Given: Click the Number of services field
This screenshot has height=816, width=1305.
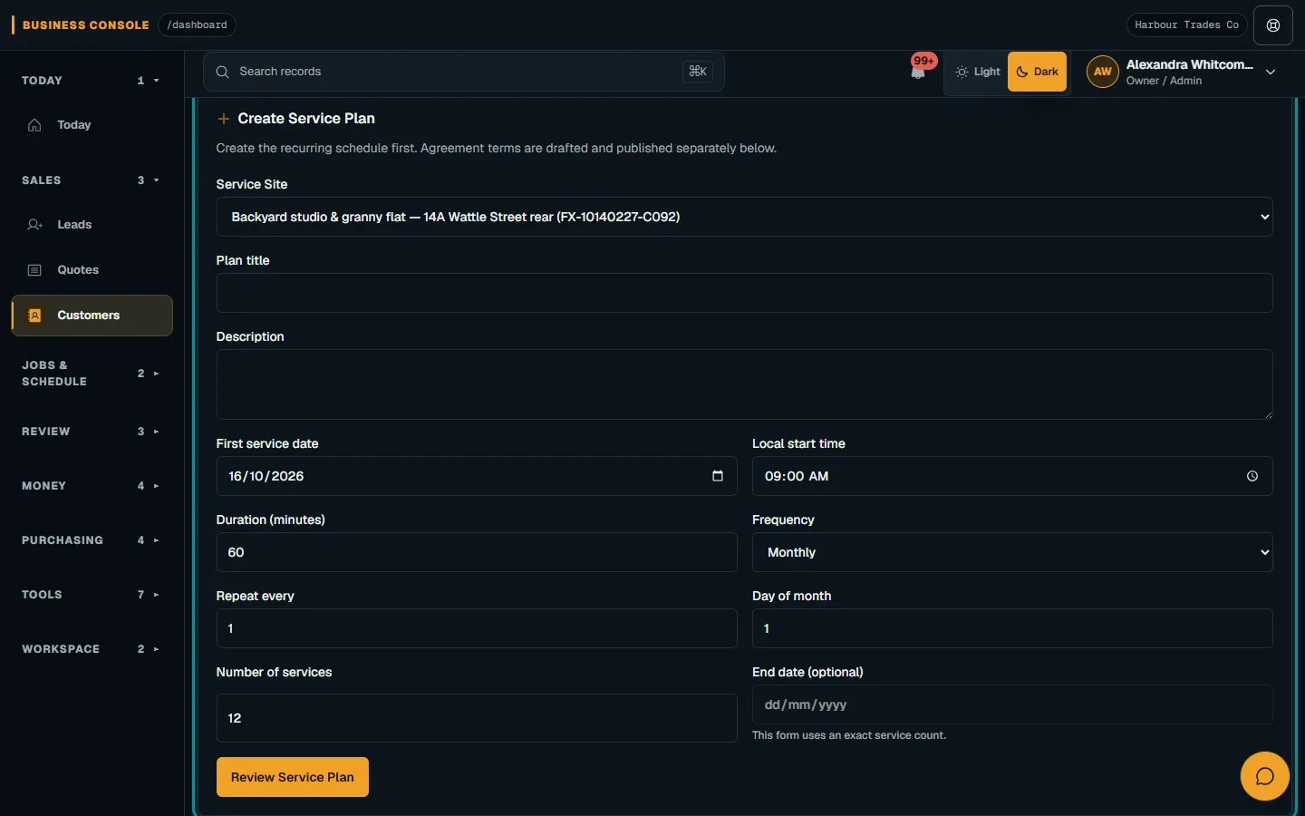Looking at the screenshot, I should pyautogui.click(x=477, y=718).
